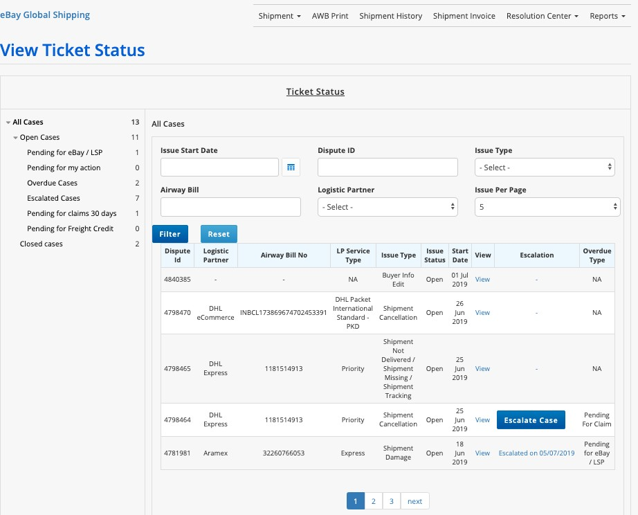The height and width of the screenshot is (515, 638).
Task: Focus the Dispute ID input field
Action: coord(388,168)
